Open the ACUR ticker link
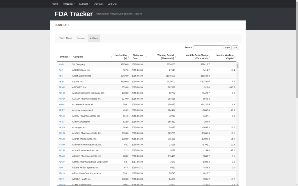 [62, 150]
